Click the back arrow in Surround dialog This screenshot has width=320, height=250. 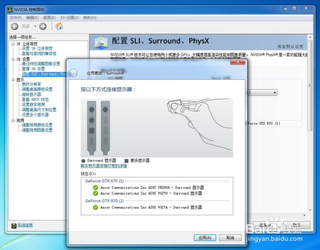pyautogui.click(x=73, y=73)
